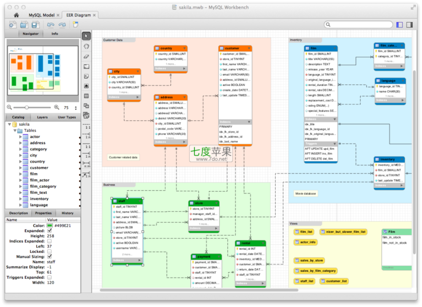
Task: Click the toolbar note/grid toggle icon
Action: 76,25
